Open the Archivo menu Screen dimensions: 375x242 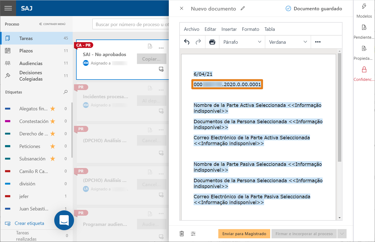coord(191,29)
